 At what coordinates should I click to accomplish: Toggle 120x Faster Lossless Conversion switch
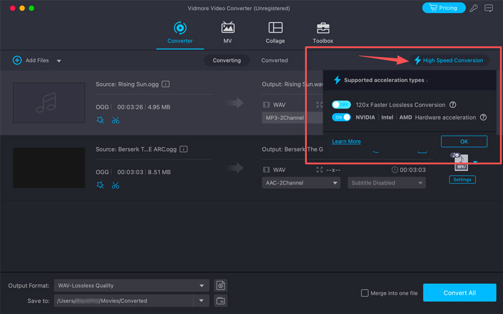(x=341, y=105)
